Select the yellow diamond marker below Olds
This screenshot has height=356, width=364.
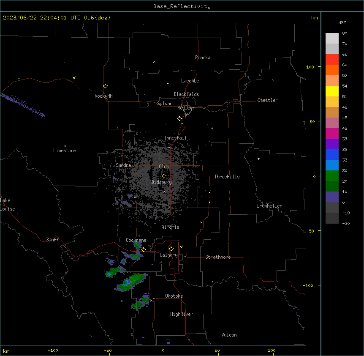(x=164, y=176)
